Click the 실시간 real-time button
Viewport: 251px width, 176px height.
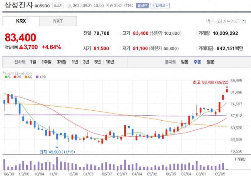tap(142, 6)
